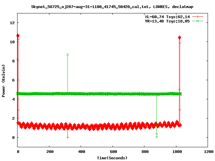Click the x-axis tick label 600
Viewport: 215px width, 161px height.
pyautogui.click(x=113, y=152)
